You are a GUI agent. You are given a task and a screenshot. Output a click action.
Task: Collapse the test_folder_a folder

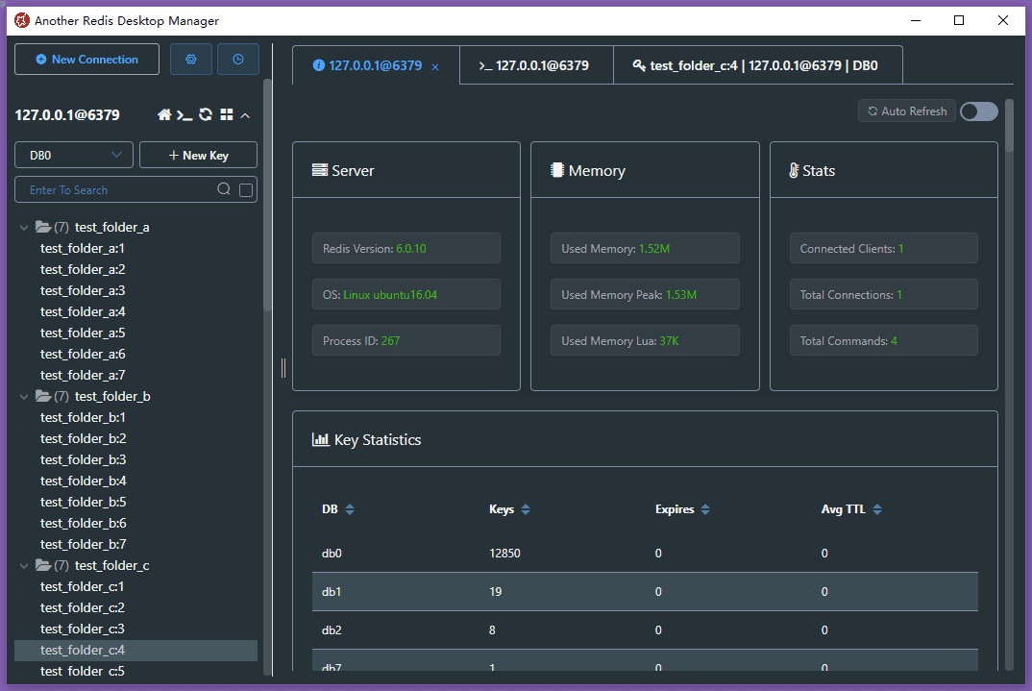(x=23, y=226)
